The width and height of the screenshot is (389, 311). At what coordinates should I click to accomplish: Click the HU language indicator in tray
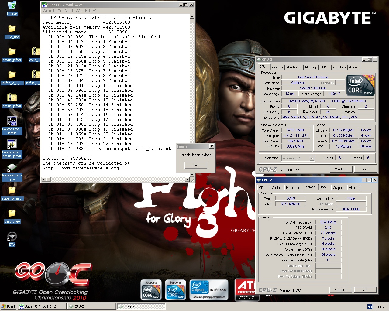tap(370, 307)
